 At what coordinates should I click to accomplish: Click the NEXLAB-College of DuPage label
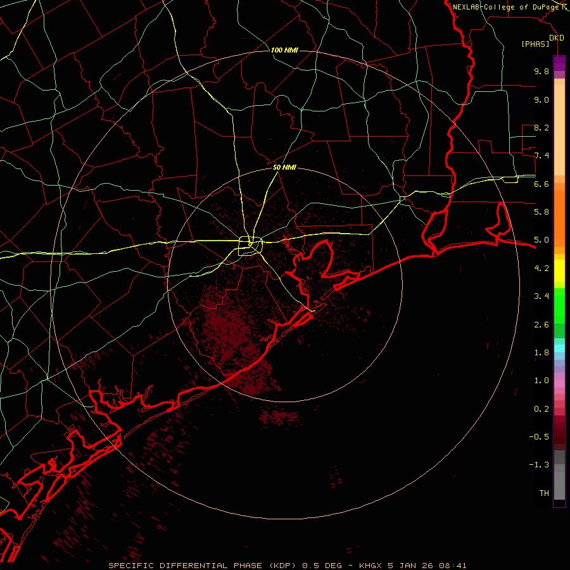point(506,7)
